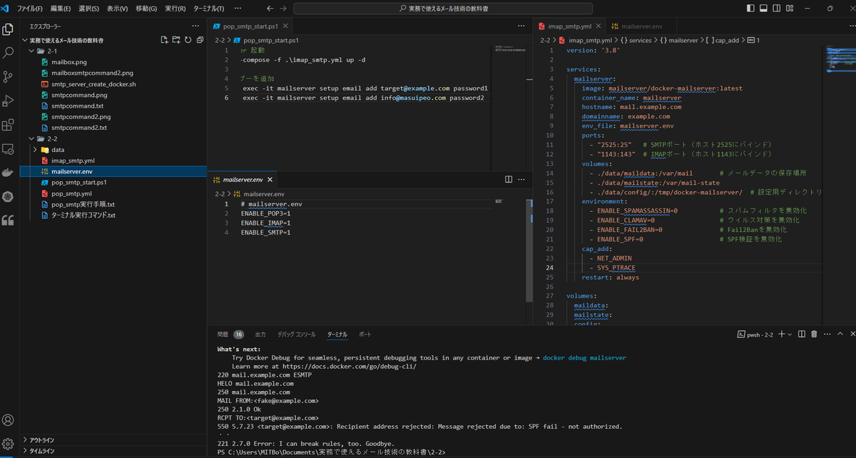Open Remote Explorer in activity bar
This screenshot has height=458, width=856.
point(9,149)
